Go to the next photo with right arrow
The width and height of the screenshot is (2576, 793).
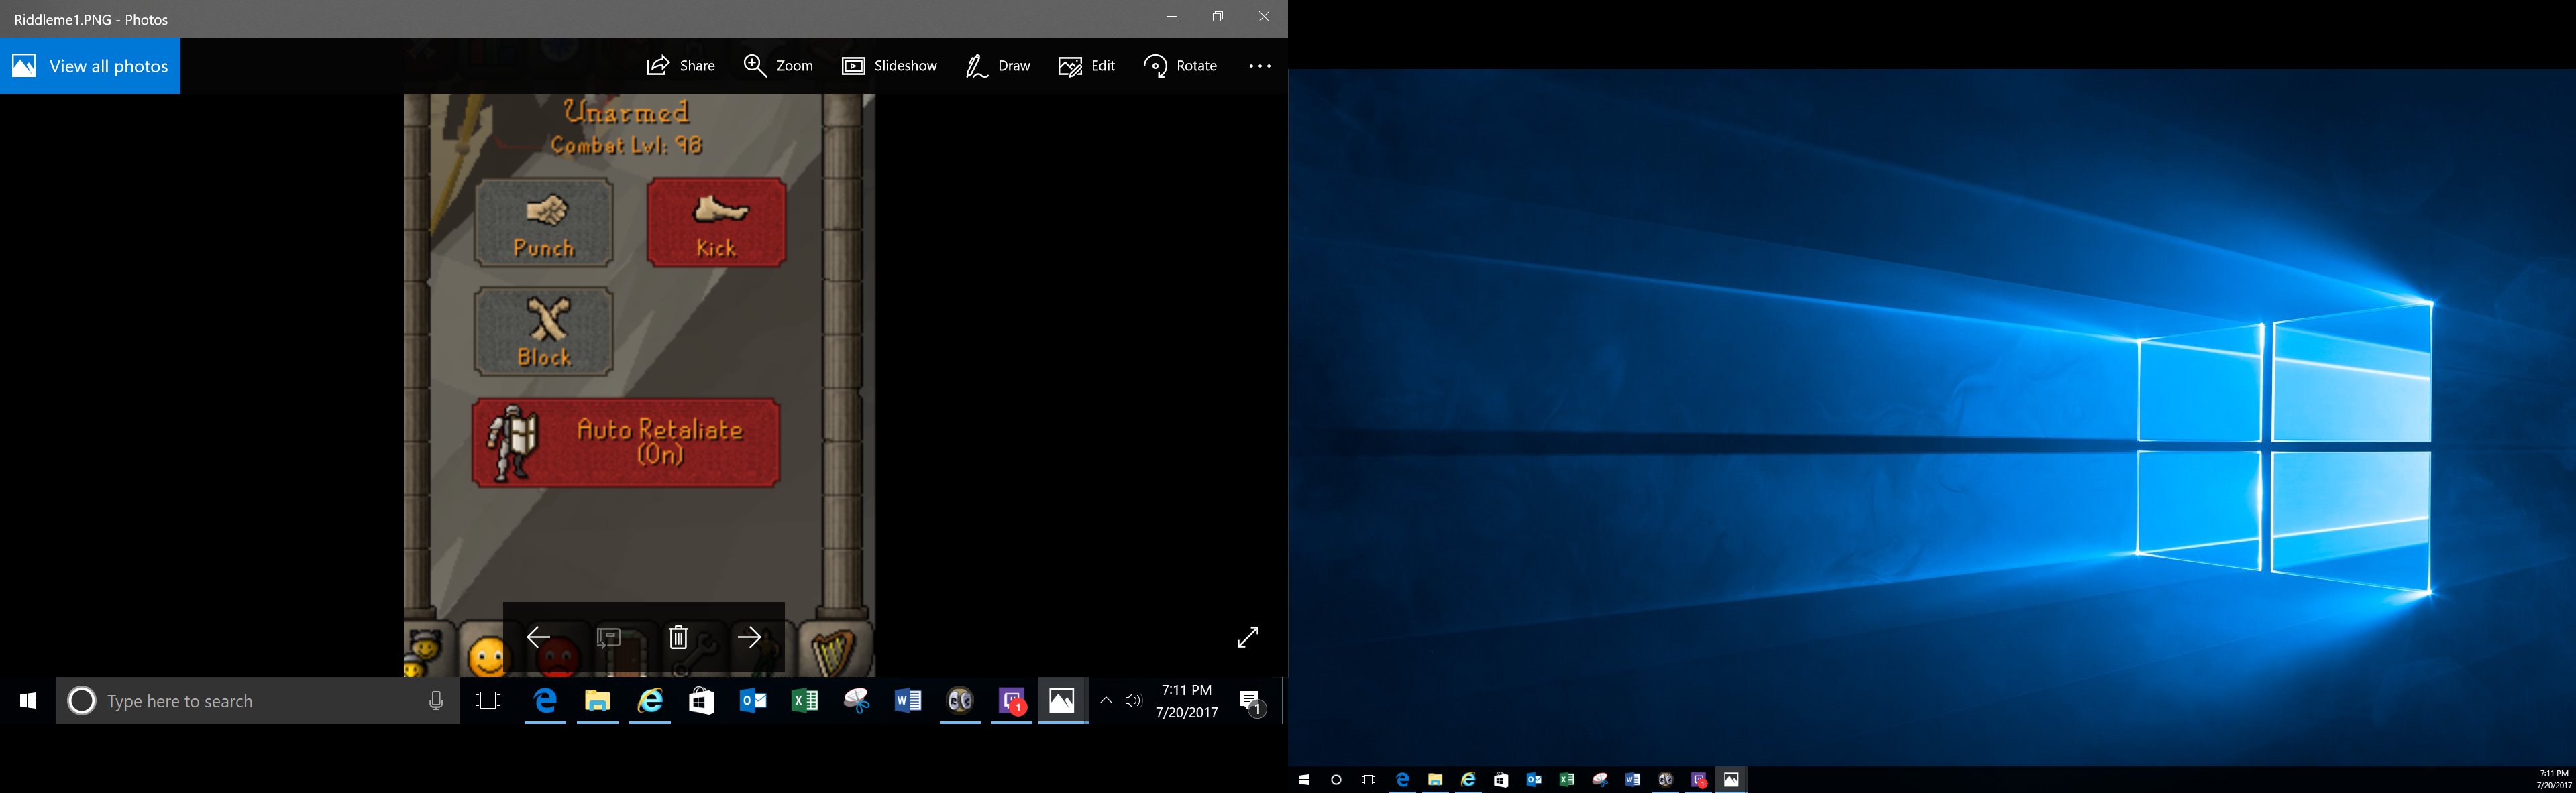tap(749, 637)
